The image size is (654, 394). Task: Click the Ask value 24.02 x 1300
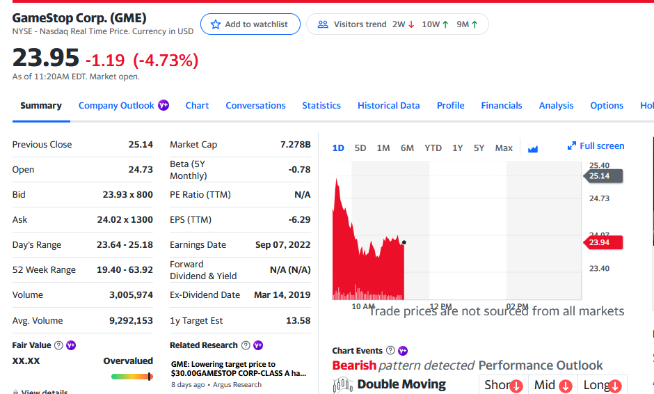[x=125, y=219]
